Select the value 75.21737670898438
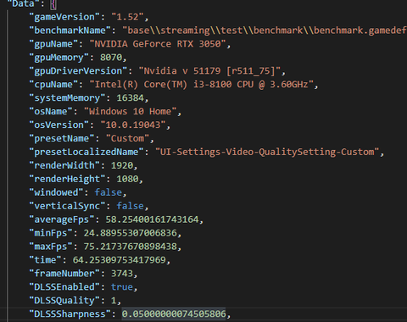 click(131, 247)
